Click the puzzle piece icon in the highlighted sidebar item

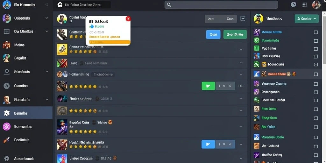[7, 113]
